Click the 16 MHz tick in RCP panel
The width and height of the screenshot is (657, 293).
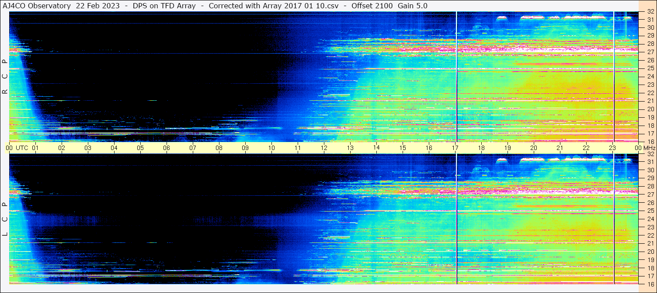pyautogui.click(x=650, y=141)
